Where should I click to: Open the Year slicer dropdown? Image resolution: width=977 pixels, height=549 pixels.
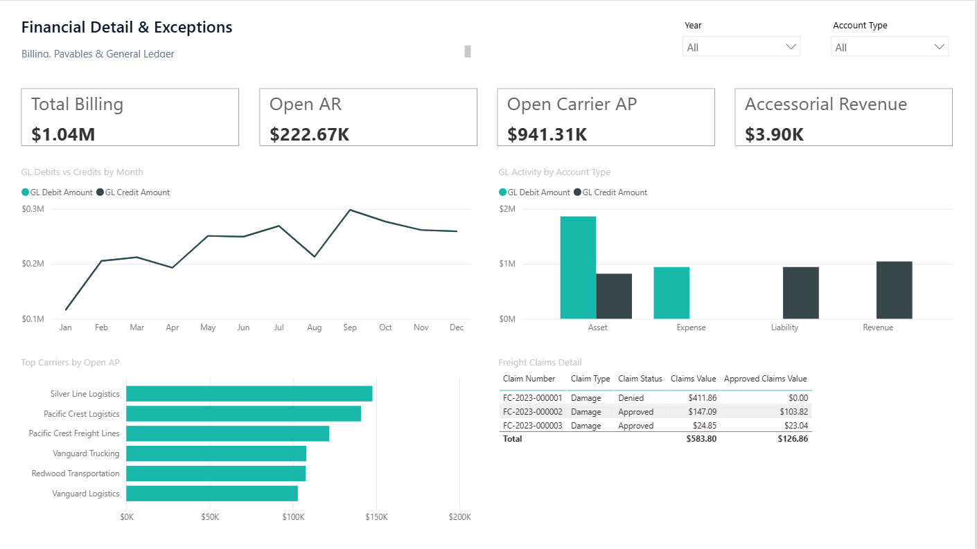[741, 47]
